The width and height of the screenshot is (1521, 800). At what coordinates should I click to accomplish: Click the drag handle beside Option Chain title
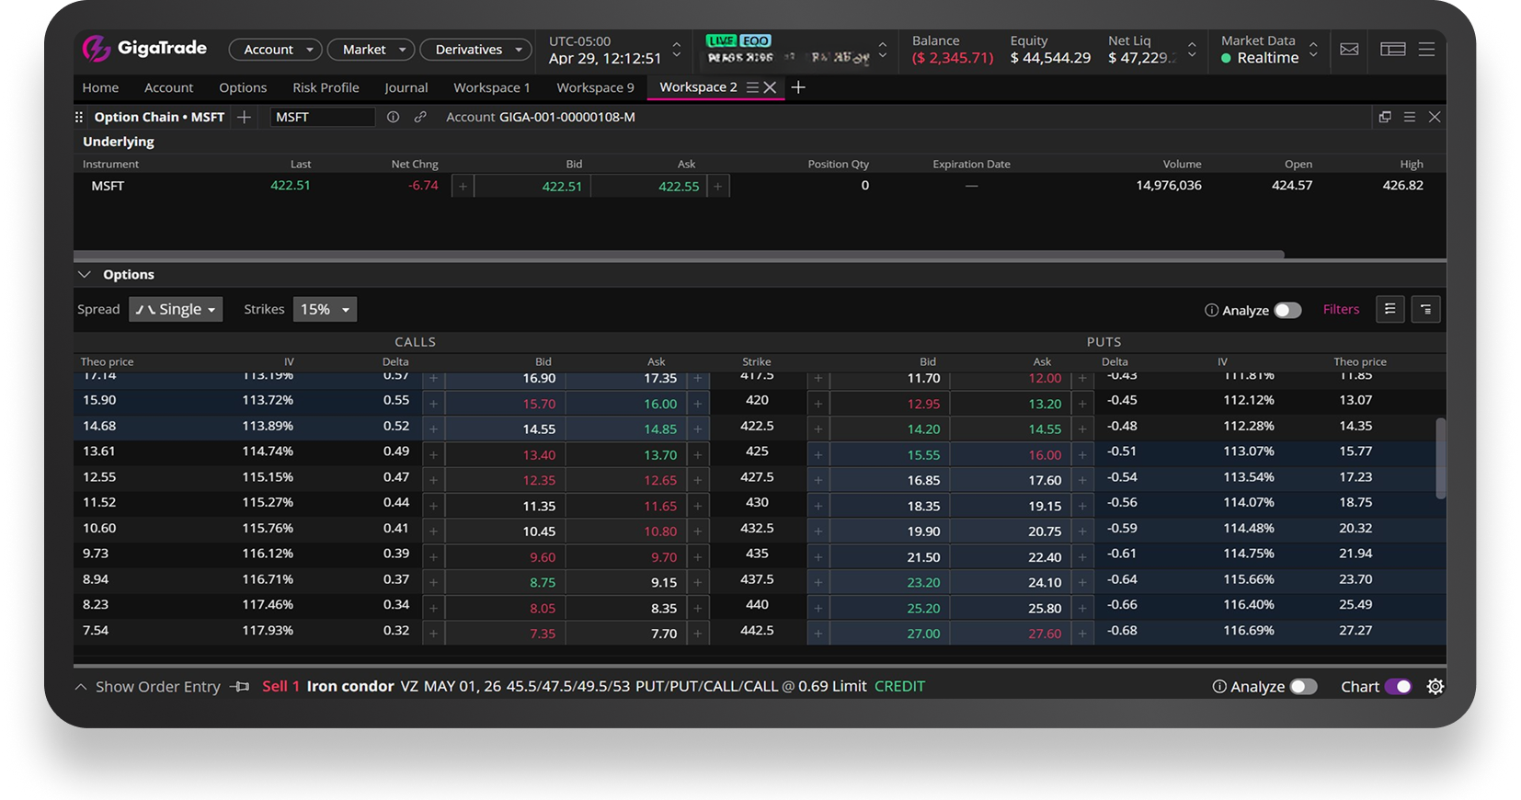(x=79, y=117)
